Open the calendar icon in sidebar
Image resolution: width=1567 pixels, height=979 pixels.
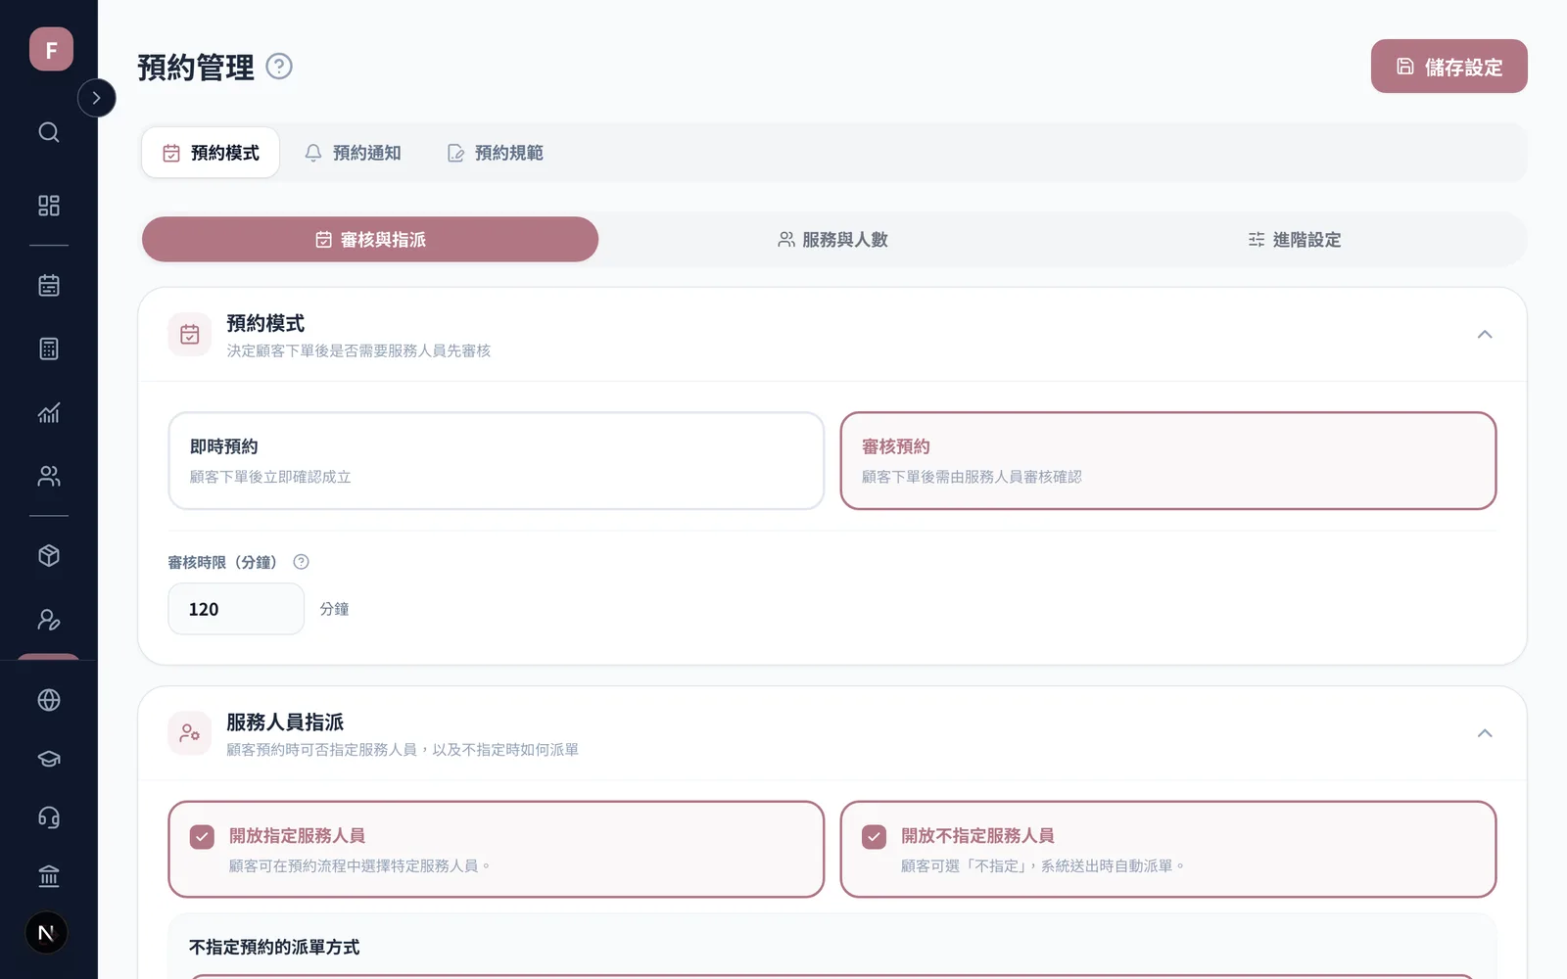point(49,286)
